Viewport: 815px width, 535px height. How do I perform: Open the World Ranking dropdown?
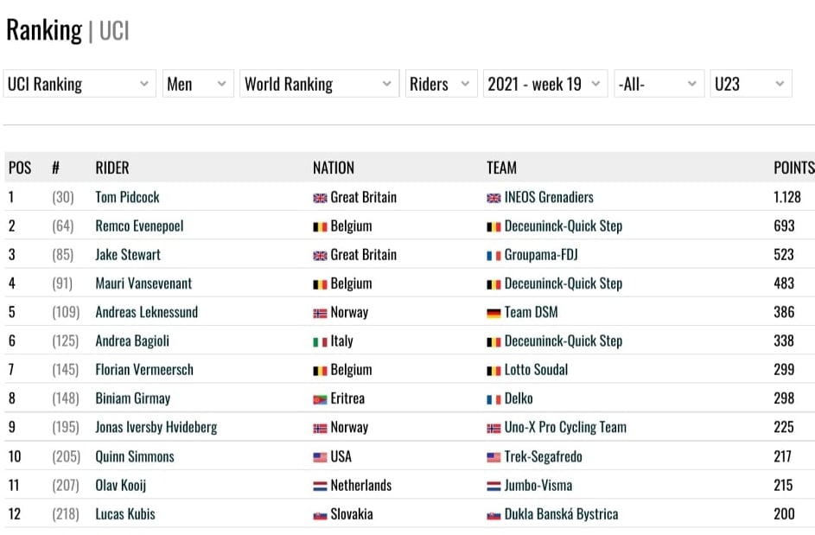point(319,84)
